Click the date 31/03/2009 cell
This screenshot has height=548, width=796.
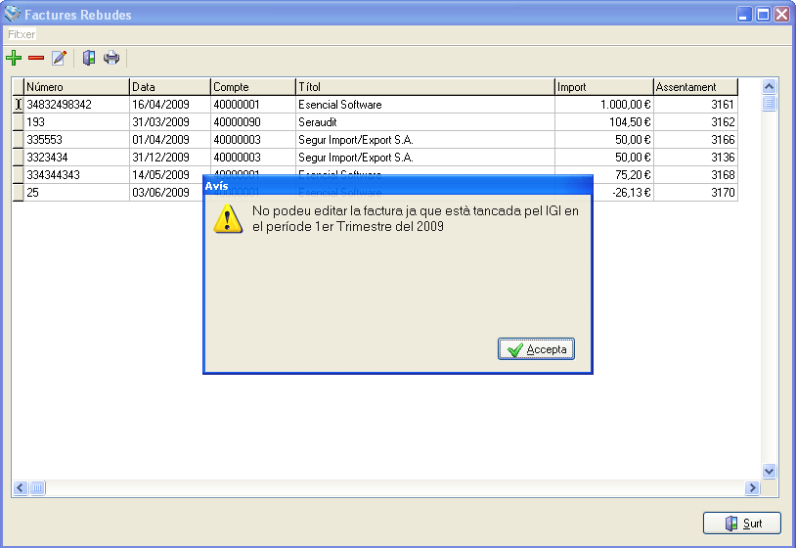point(169,122)
